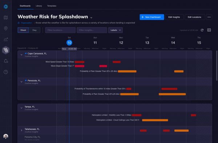Collapse the Pensicola, FL location row
The image size is (218, 143).
tap(21, 82)
